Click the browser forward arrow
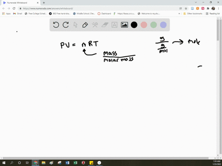The image size is (222, 166). pos(9,8)
